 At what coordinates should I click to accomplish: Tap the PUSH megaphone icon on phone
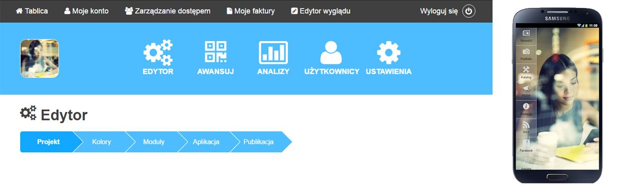pos(526,88)
